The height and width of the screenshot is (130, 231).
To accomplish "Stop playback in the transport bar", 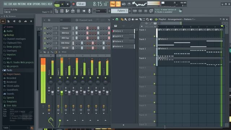I will coord(67,4).
